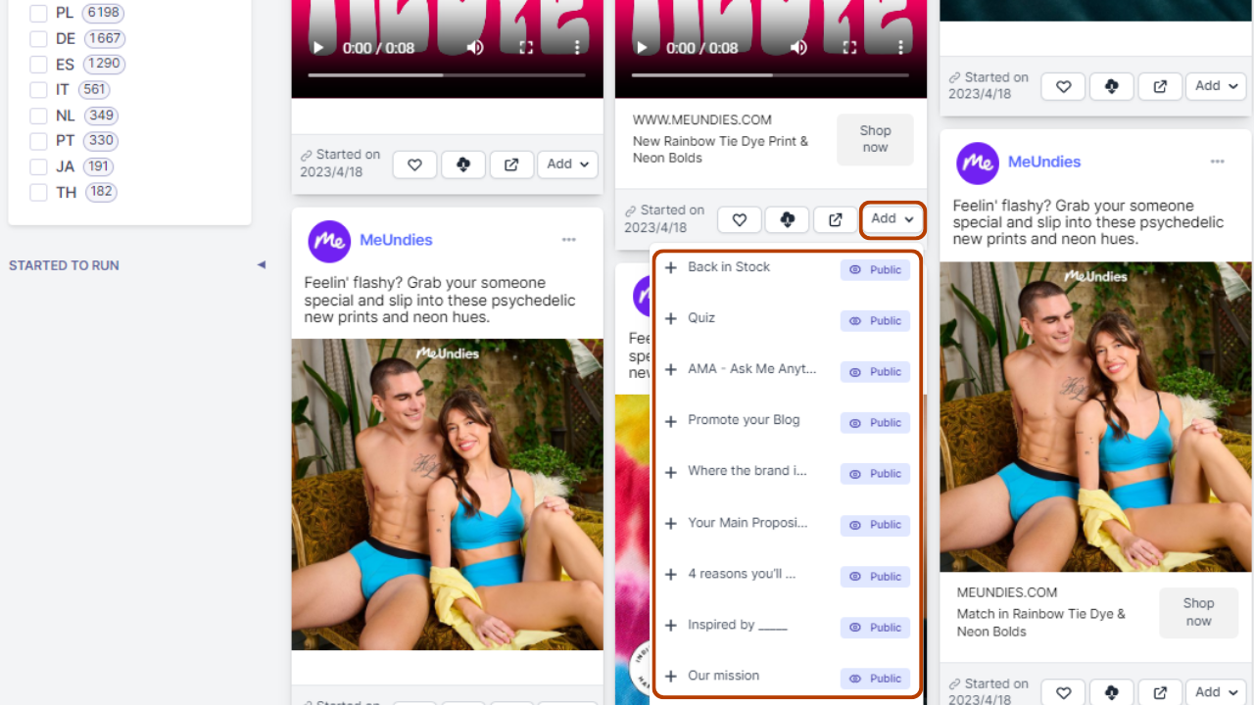The height and width of the screenshot is (705, 1254).
Task: Seek on the middle-column video progress bar
Action: [771, 74]
